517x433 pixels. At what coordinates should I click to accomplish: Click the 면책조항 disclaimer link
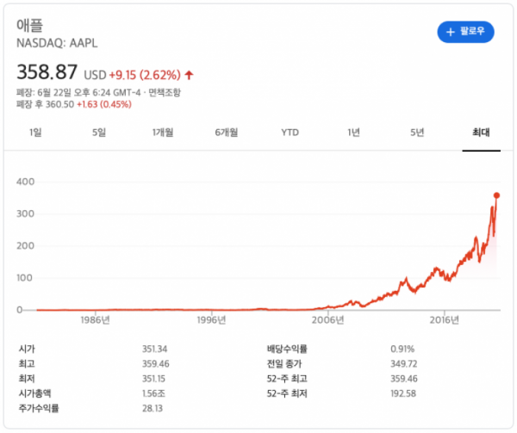(165, 92)
